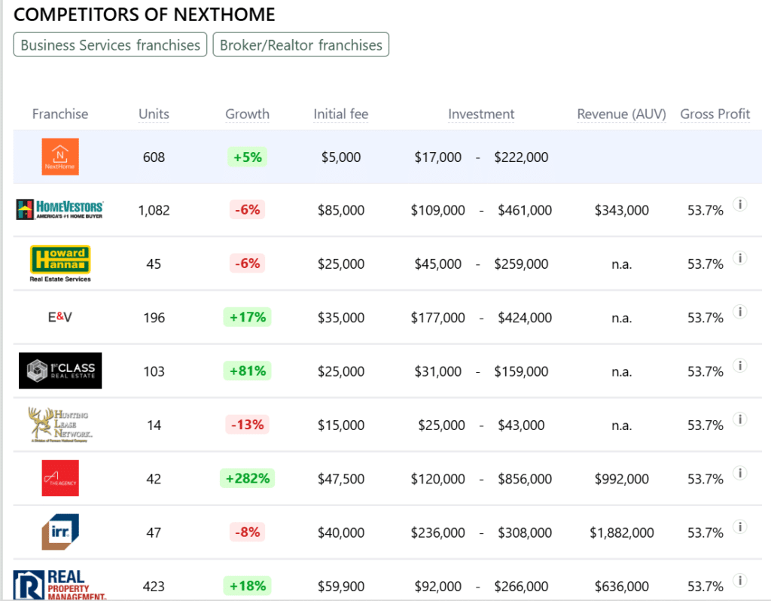Click info icon in irr row
The height and width of the screenshot is (601, 771).
pos(740,526)
